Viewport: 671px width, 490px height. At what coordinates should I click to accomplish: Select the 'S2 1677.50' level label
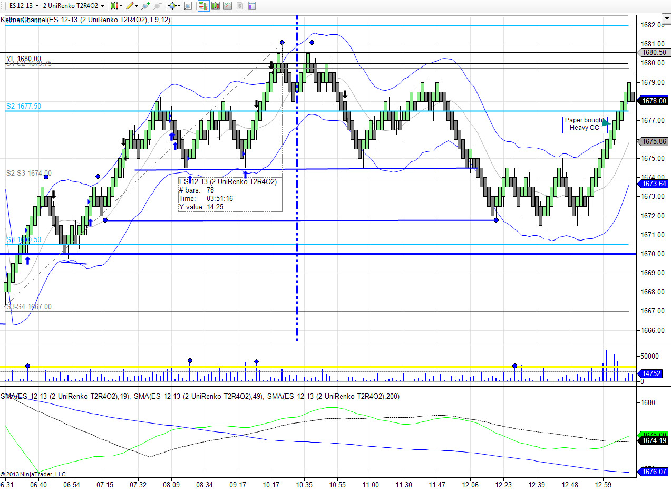pos(24,106)
